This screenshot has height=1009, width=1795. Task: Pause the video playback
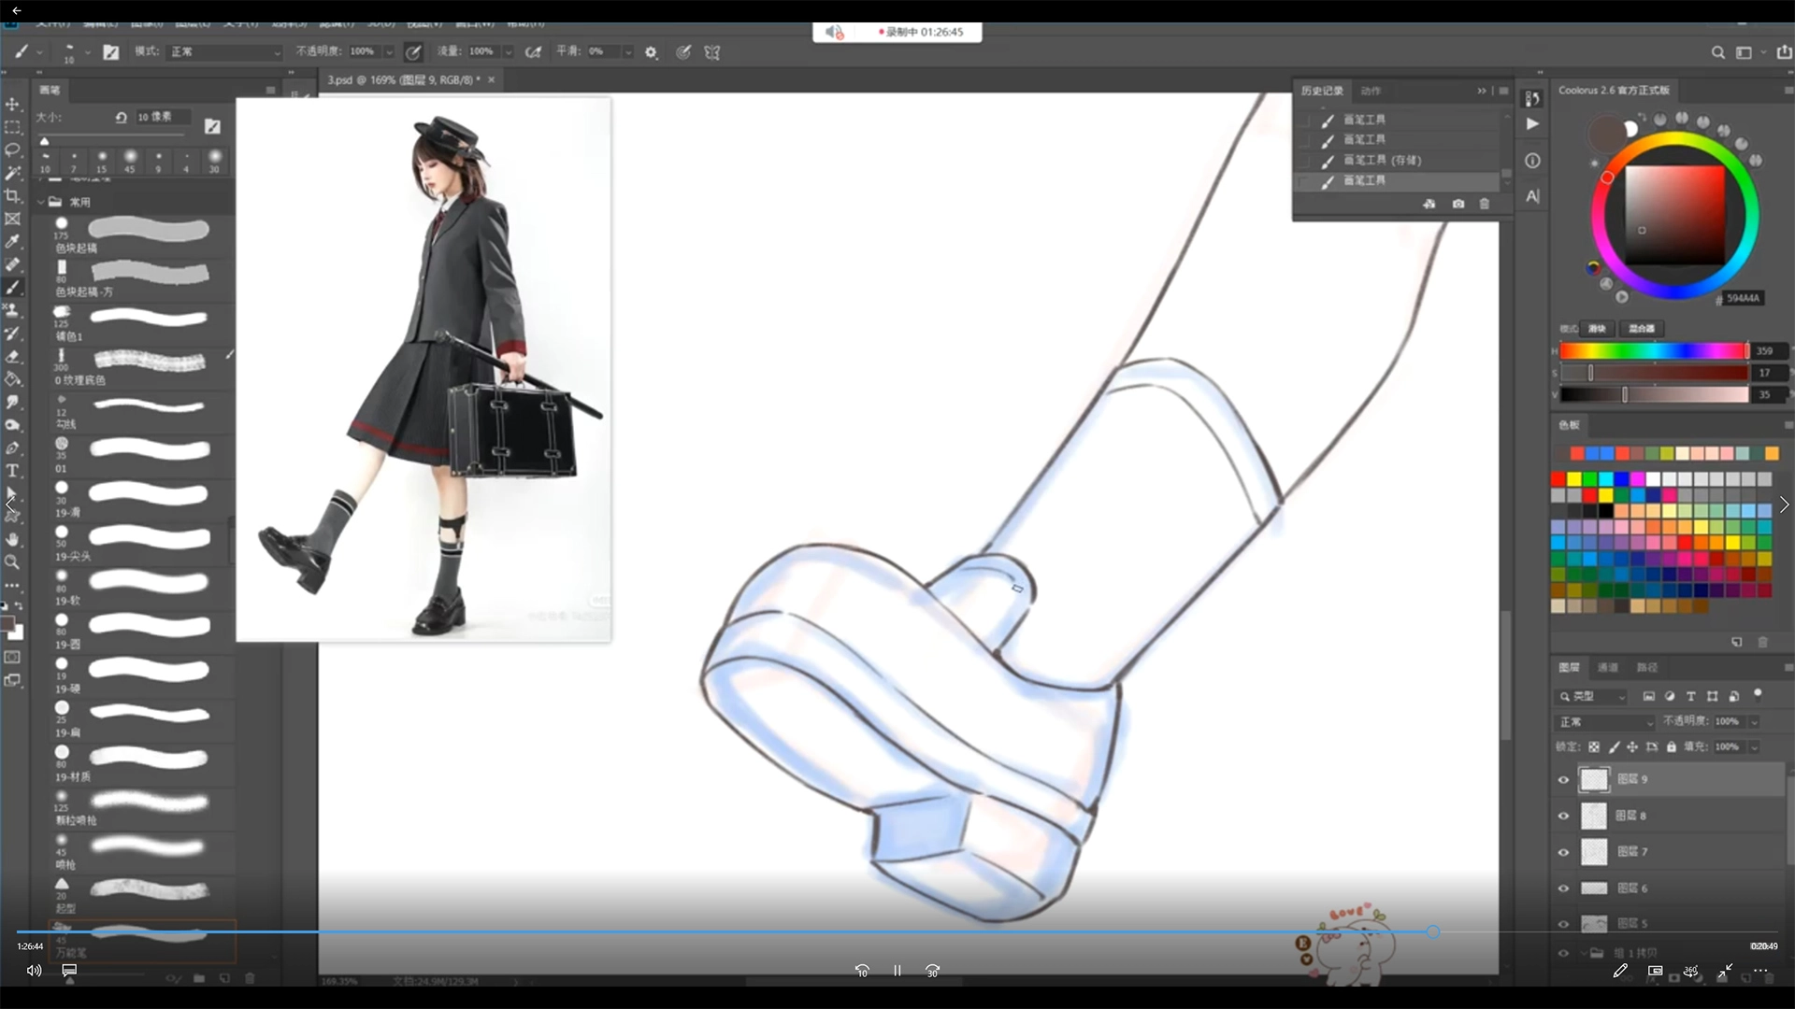[897, 971]
